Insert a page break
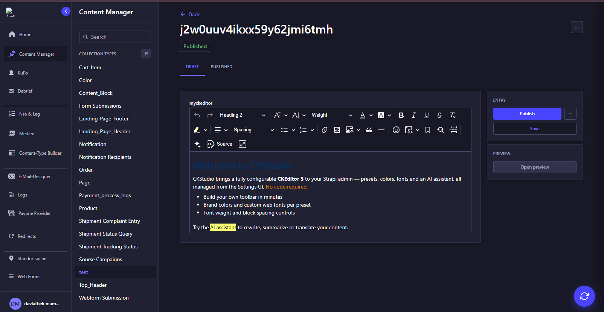 (x=454, y=130)
